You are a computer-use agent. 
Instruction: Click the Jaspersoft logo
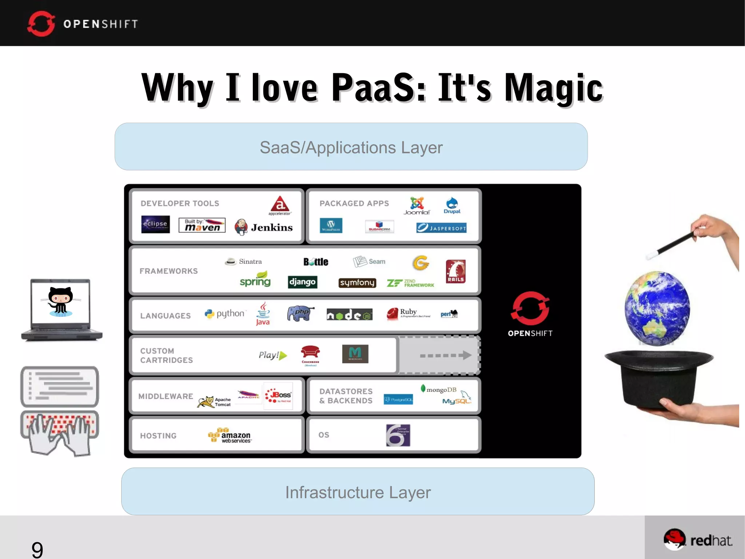441,228
